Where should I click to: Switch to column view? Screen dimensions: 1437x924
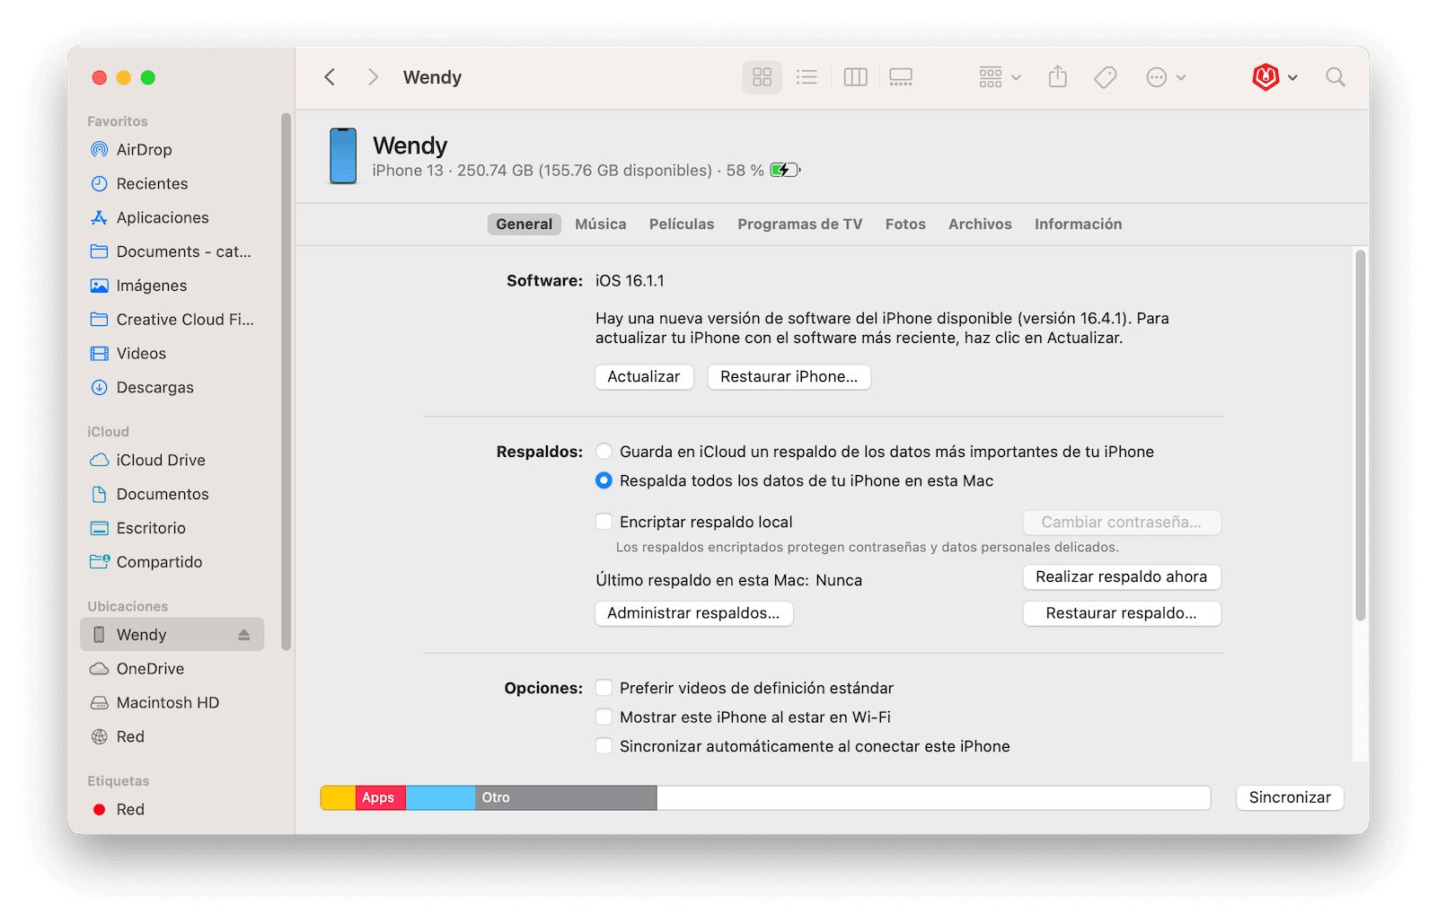(855, 77)
